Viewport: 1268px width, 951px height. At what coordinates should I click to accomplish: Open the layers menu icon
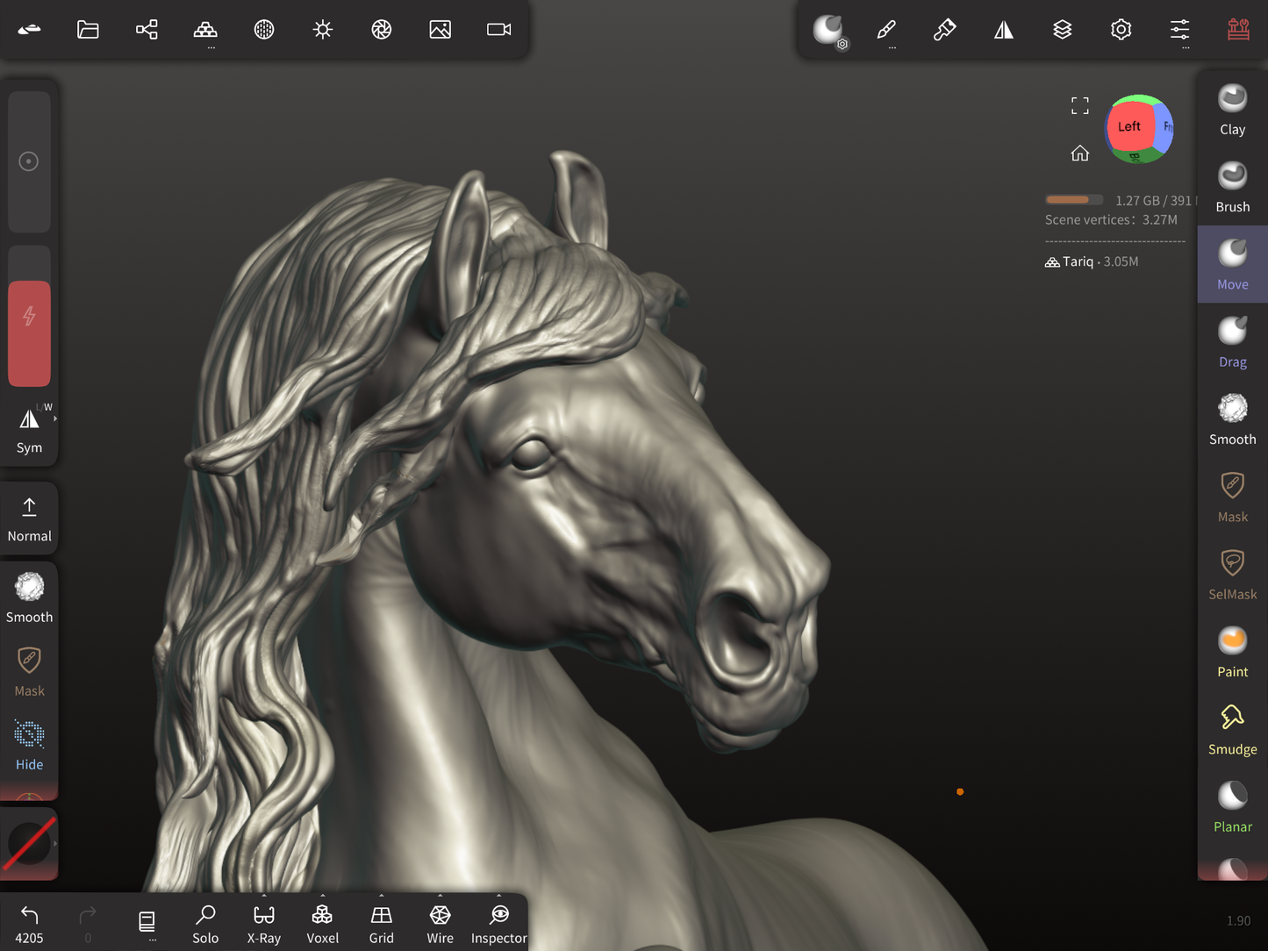point(1062,30)
